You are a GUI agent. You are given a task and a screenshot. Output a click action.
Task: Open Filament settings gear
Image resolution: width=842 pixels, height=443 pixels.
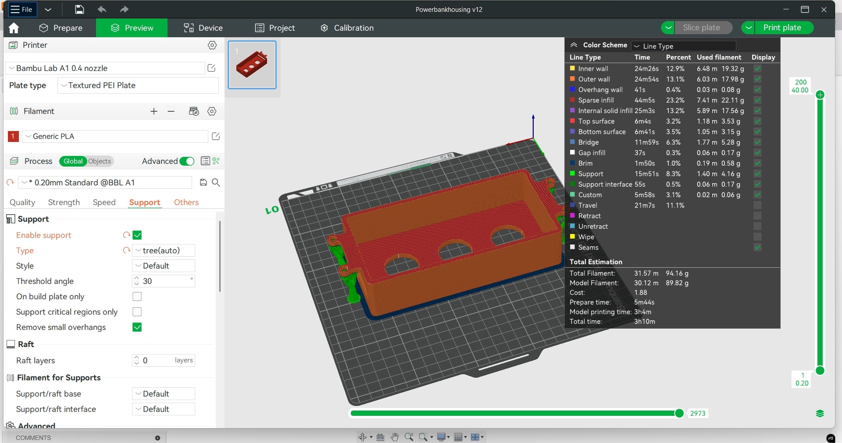click(212, 111)
